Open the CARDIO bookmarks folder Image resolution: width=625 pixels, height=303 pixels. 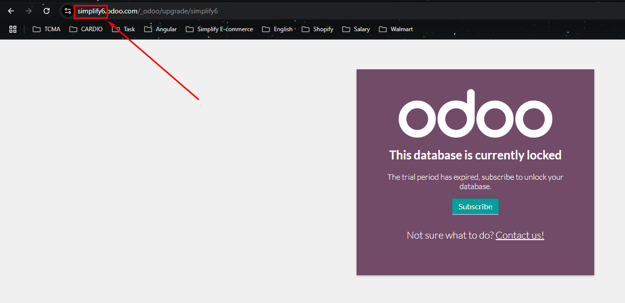[86, 29]
